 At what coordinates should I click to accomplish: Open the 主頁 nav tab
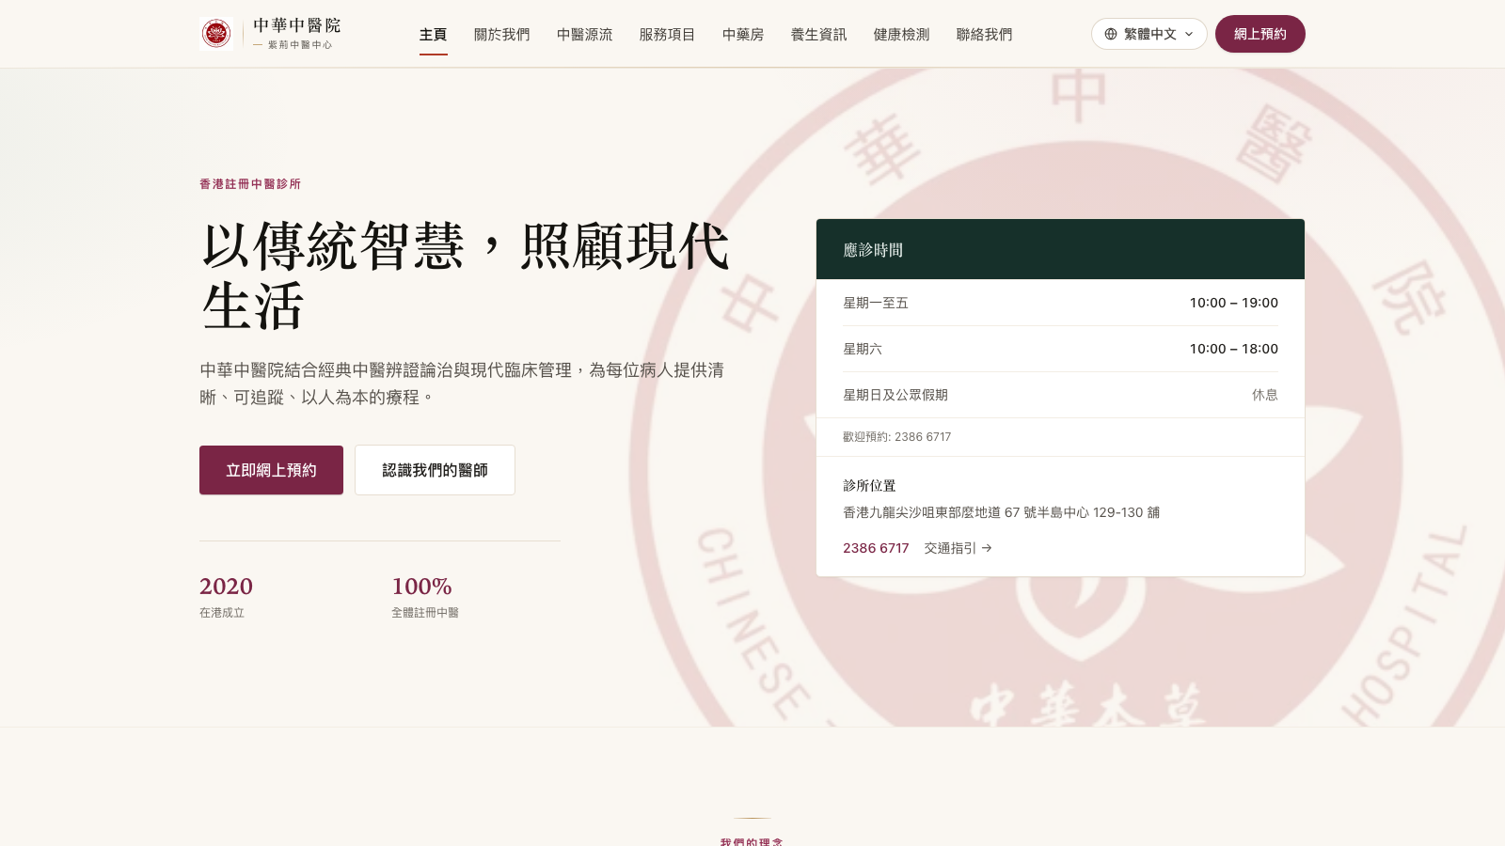[434, 35]
